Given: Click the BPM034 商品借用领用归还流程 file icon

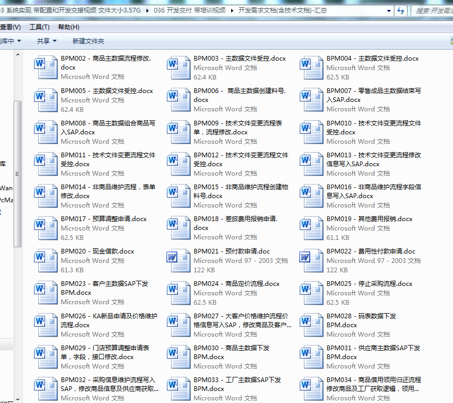Looking at the screenshot, I should [311, 387].
